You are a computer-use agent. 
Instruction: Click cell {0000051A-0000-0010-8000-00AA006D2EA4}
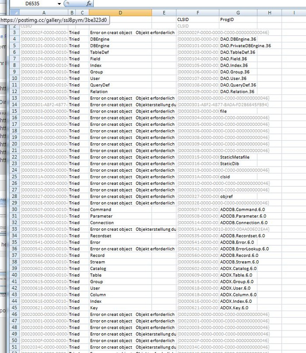pyautogui.click(x=223, y=229)
